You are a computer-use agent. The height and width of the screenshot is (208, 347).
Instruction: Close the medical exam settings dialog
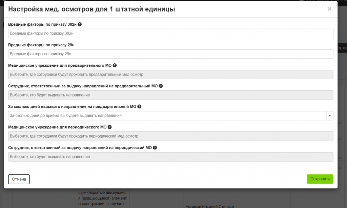tap(329, 9)
